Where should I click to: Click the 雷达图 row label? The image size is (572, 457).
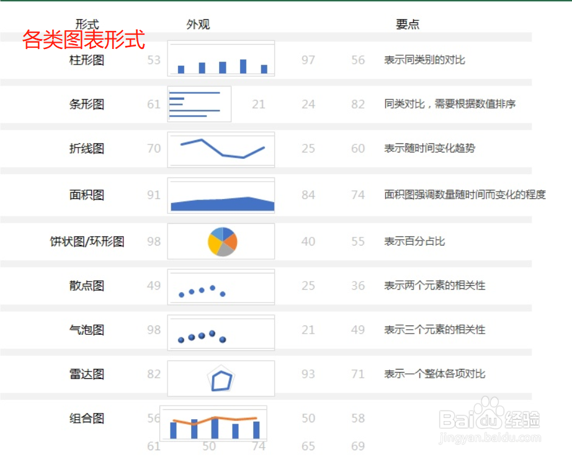(x=86, y=374)
